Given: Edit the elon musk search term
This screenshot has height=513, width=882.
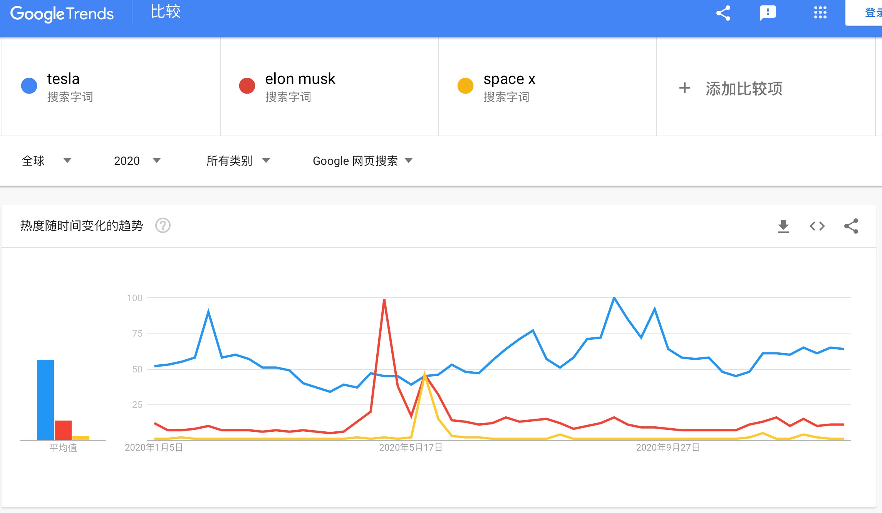Looking at the screenshot, I should coord(300,79).
